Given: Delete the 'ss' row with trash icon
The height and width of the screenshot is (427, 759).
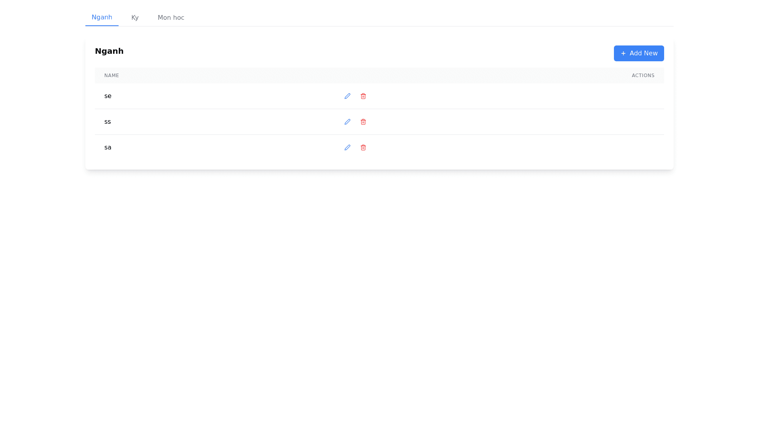Looking at the screenshot, I should pos(363,122).
